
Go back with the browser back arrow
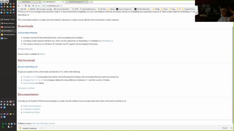[x=19, y=6]
